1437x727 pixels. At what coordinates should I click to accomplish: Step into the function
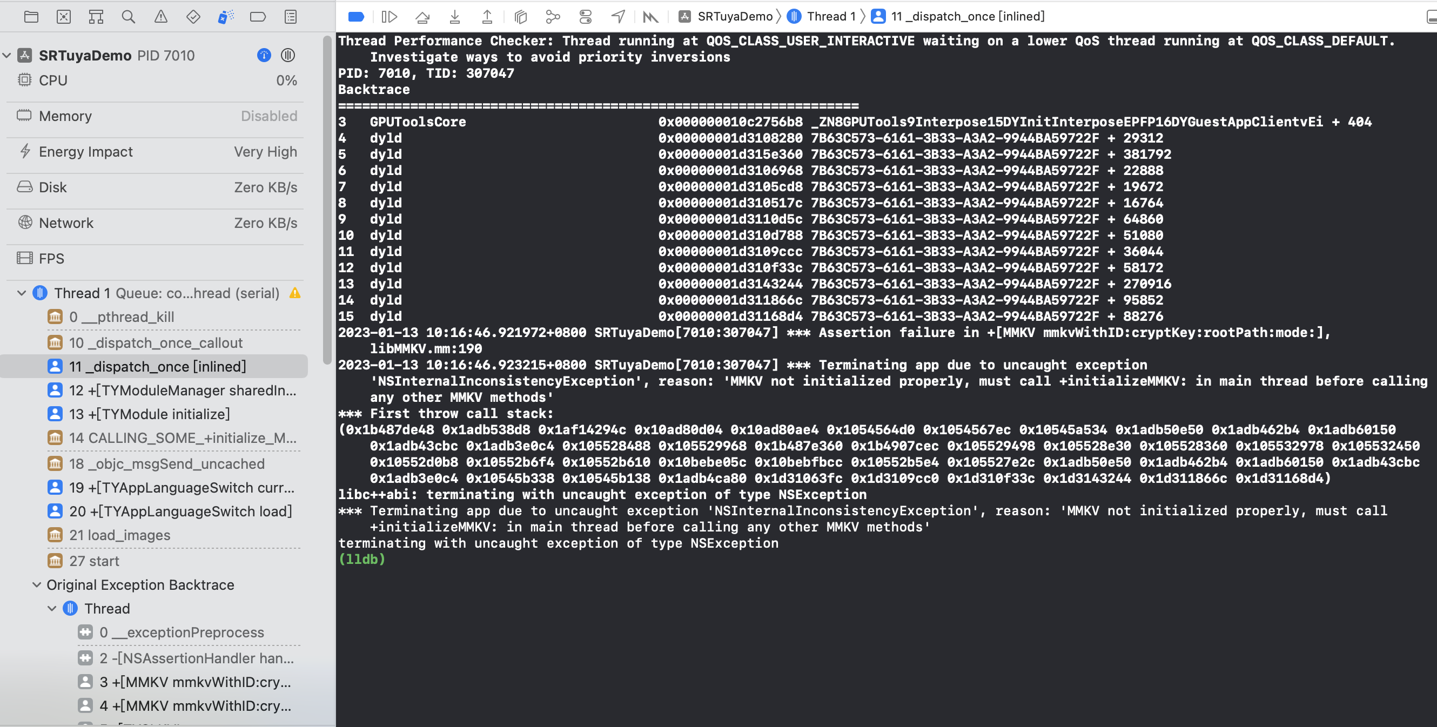coord(455,17)
